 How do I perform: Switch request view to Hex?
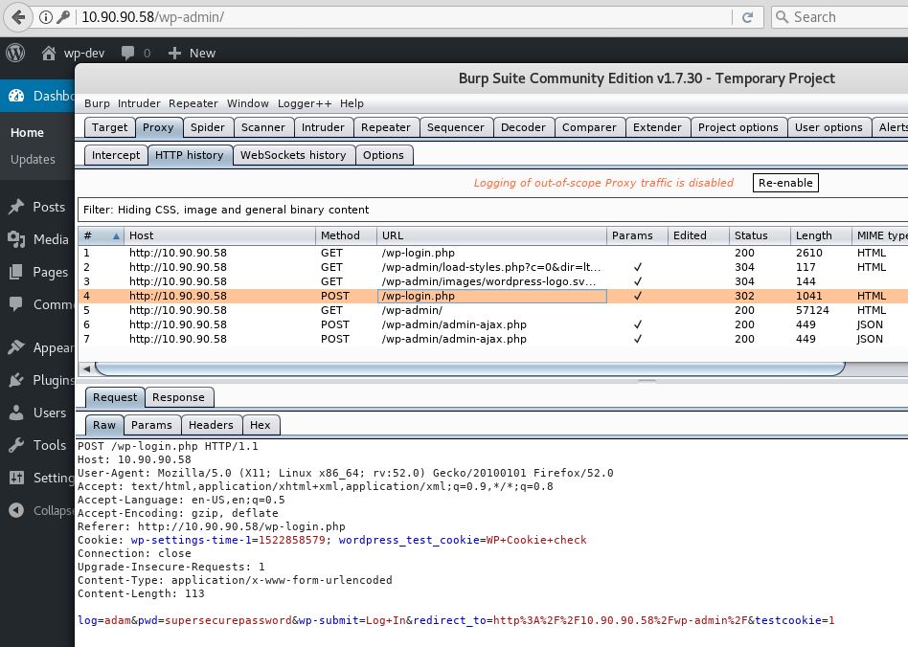(260, 425)
